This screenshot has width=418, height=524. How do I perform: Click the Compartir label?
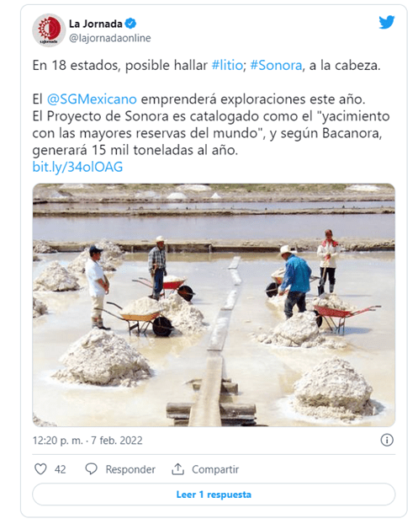point(215,469)
